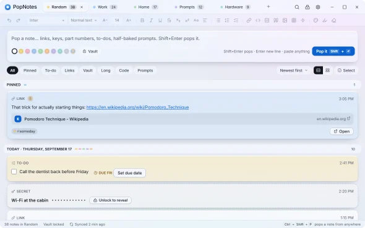
Task: Open settings with the gear icon
Action: tap(318, 7)
